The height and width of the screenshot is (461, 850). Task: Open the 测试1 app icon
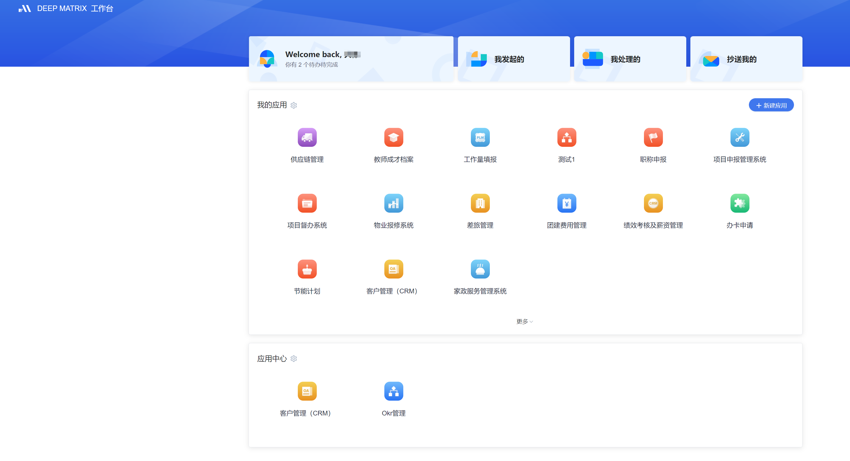tap(566, 137)
